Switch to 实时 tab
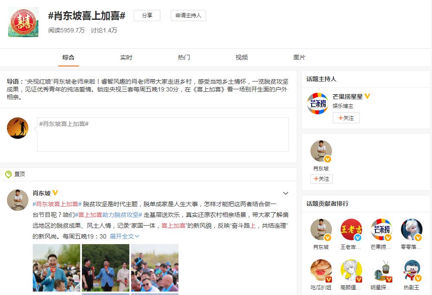The height and width of the screenshot is (295, 432). (126, 57)
